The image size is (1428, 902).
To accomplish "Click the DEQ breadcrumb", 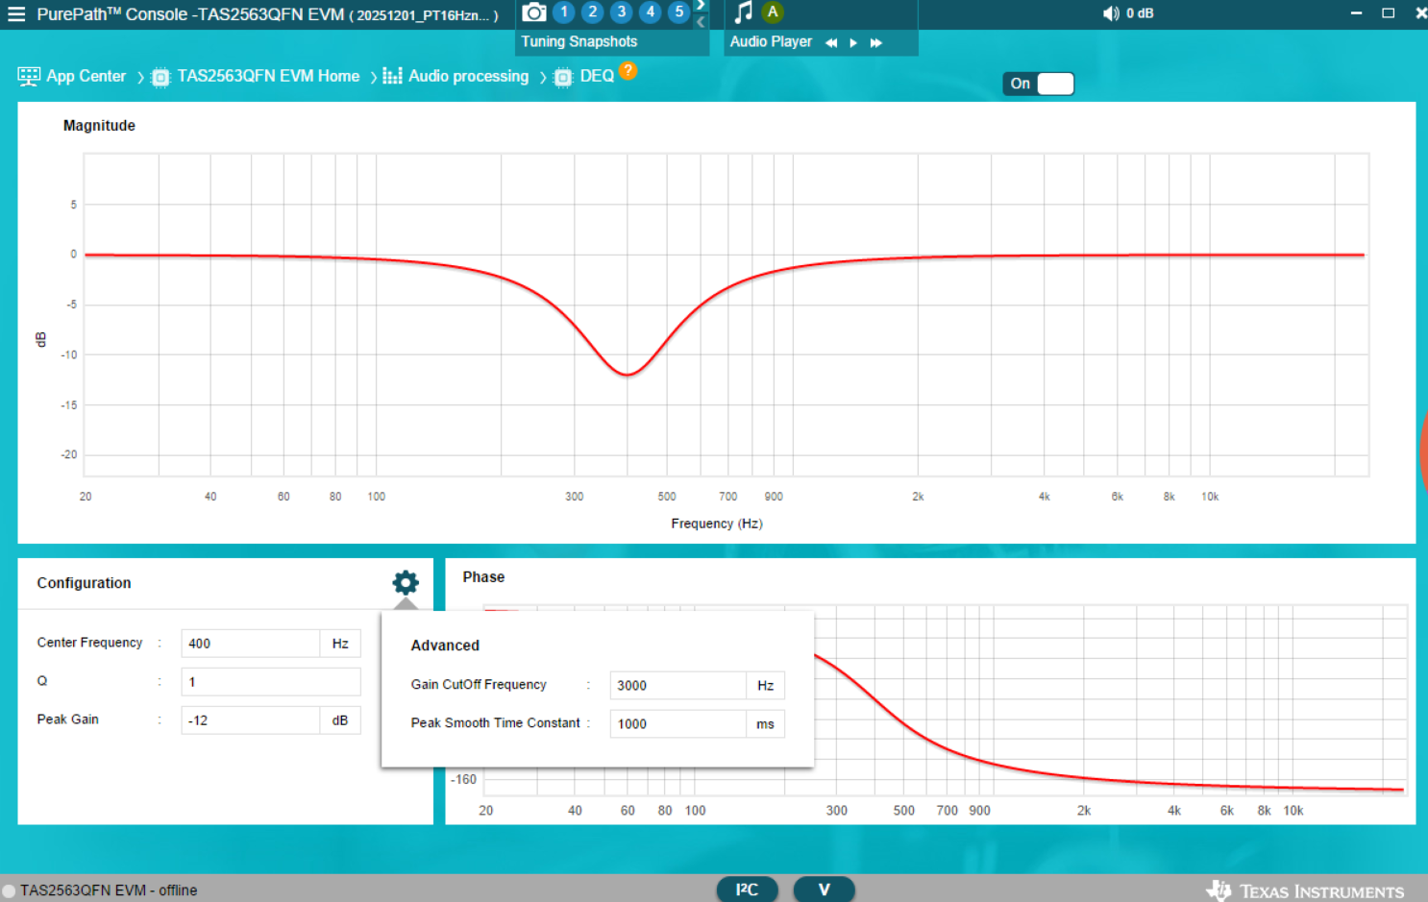I will click(x=597, y=76).
